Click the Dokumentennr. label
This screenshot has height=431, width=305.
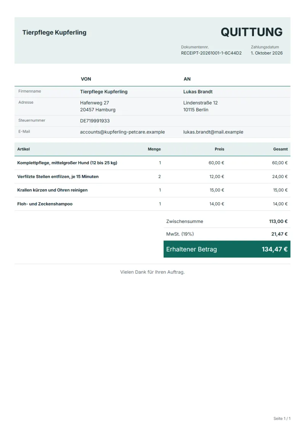tap(195, 47)
